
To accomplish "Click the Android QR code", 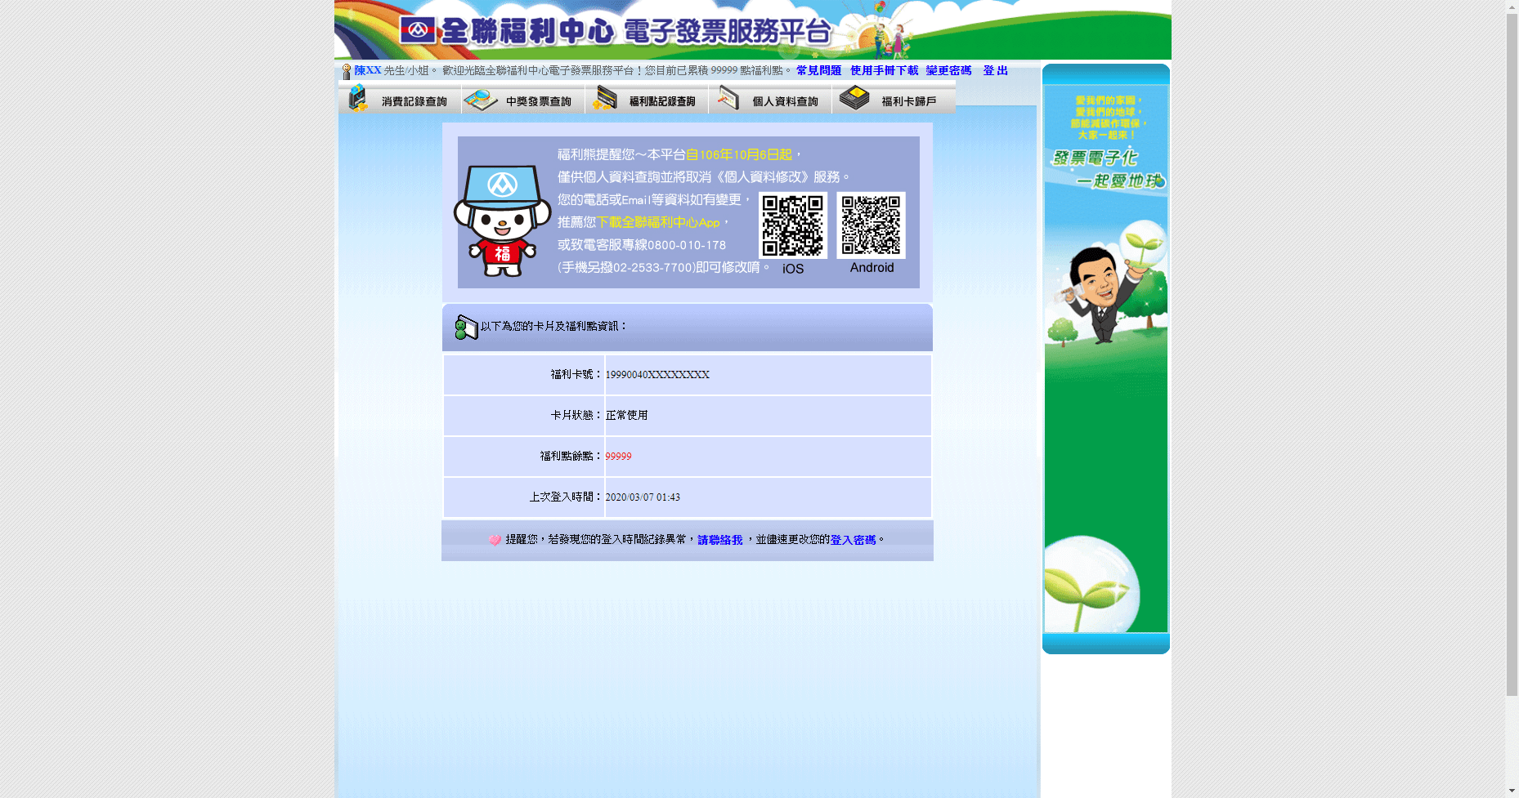I will coord(871,225).
